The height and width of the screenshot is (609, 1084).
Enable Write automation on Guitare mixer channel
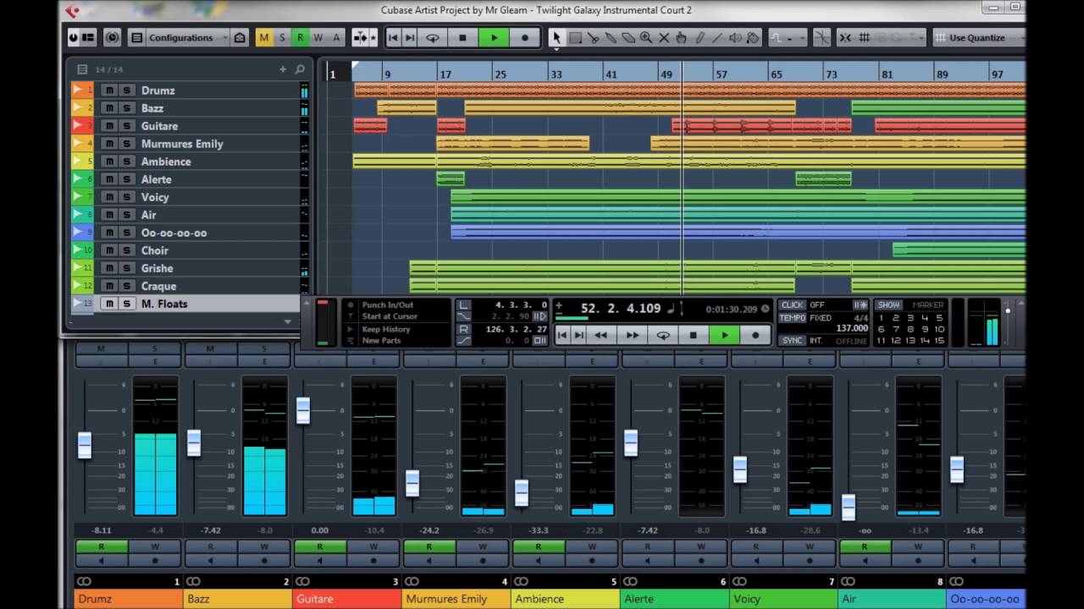tap(373, 546)
